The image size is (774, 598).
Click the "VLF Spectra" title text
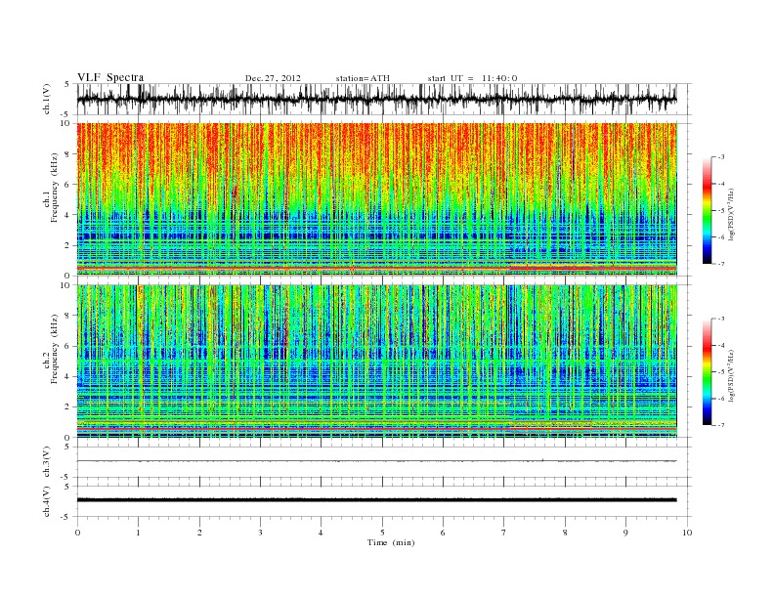point(110,77)
